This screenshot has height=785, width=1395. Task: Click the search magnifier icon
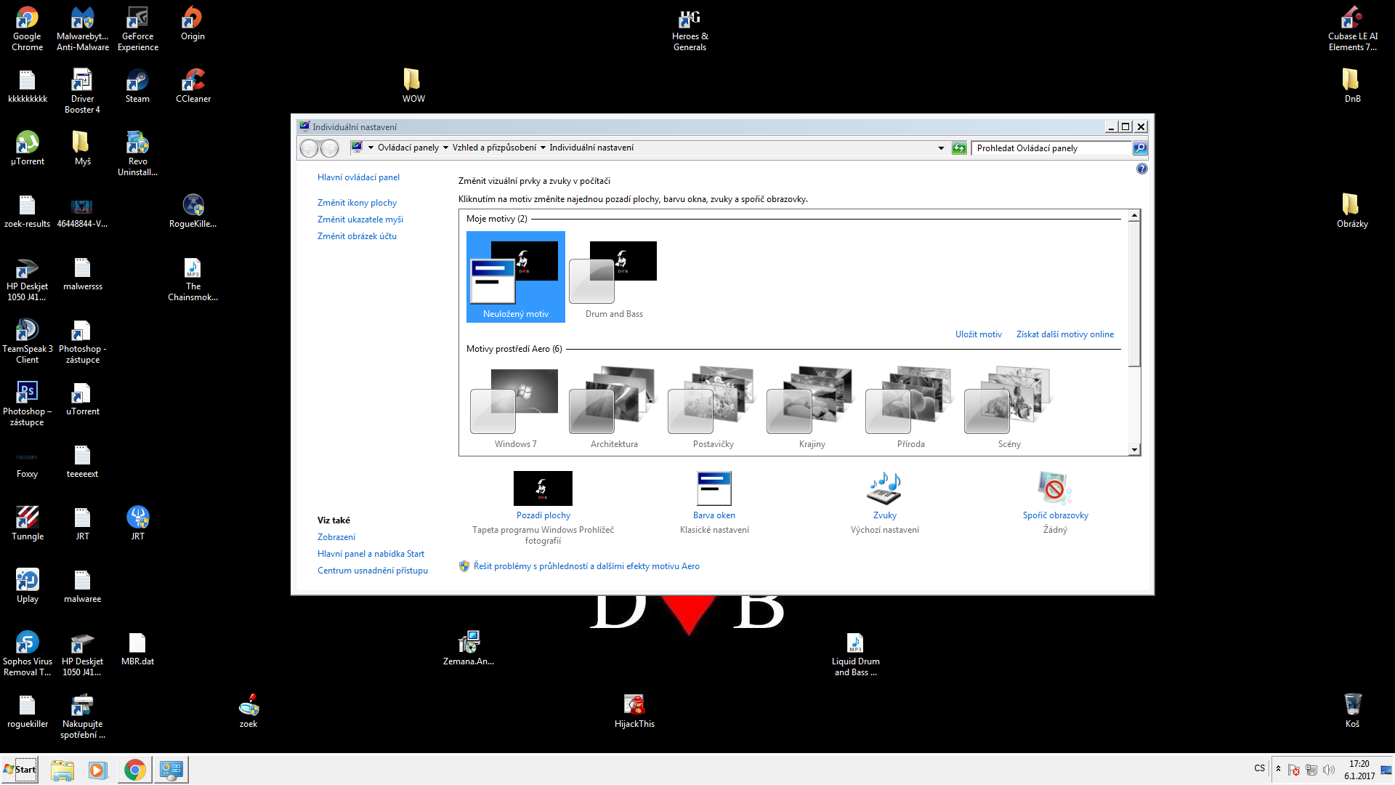click(1140, 148)
